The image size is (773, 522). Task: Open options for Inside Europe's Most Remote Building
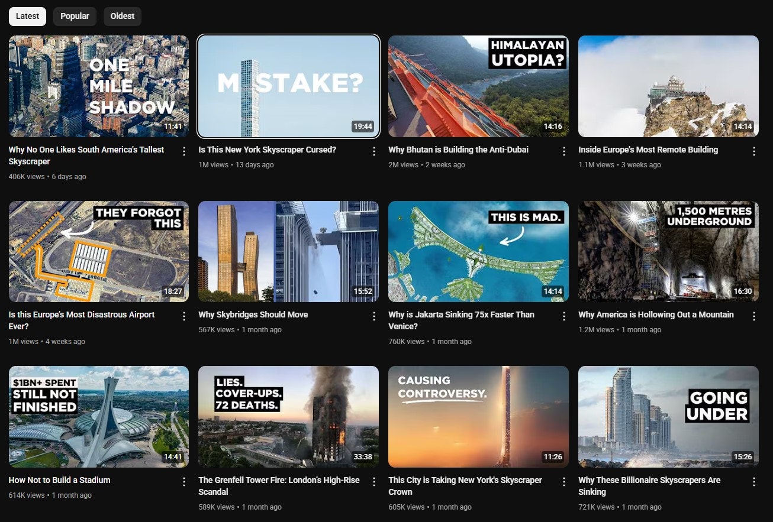click(x=753, y=151)
